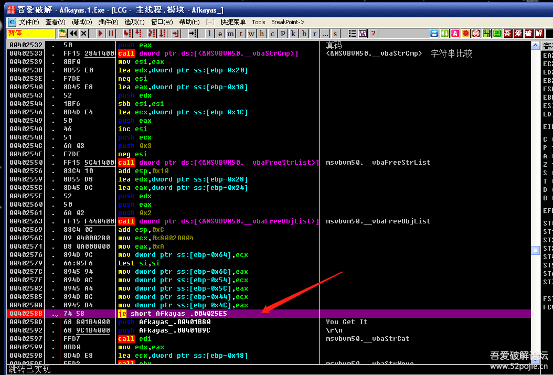Image resolution: width=553 pixels, height=375 pixels.
Task: Click the Step Over toolbar icon
Action: pyautogui.click(x=139, y=34)
